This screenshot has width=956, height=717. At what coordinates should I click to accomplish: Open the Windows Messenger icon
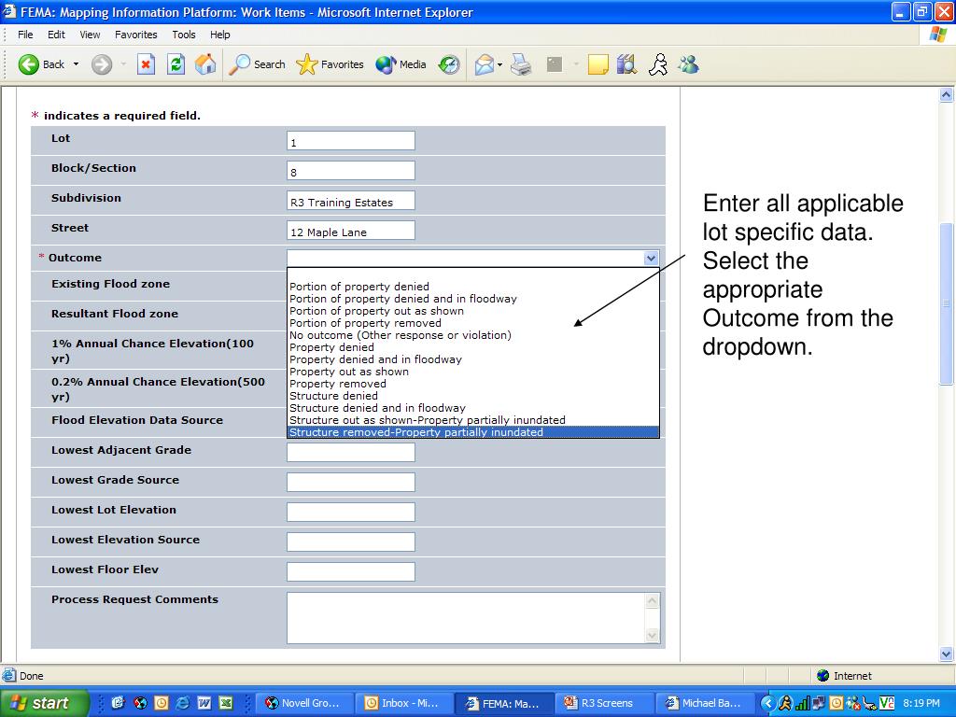(688, 64)
